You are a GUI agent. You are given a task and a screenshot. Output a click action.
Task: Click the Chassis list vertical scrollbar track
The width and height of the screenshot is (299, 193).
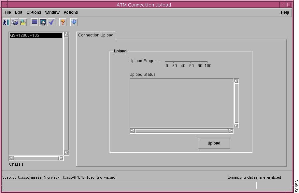(66, 93)
